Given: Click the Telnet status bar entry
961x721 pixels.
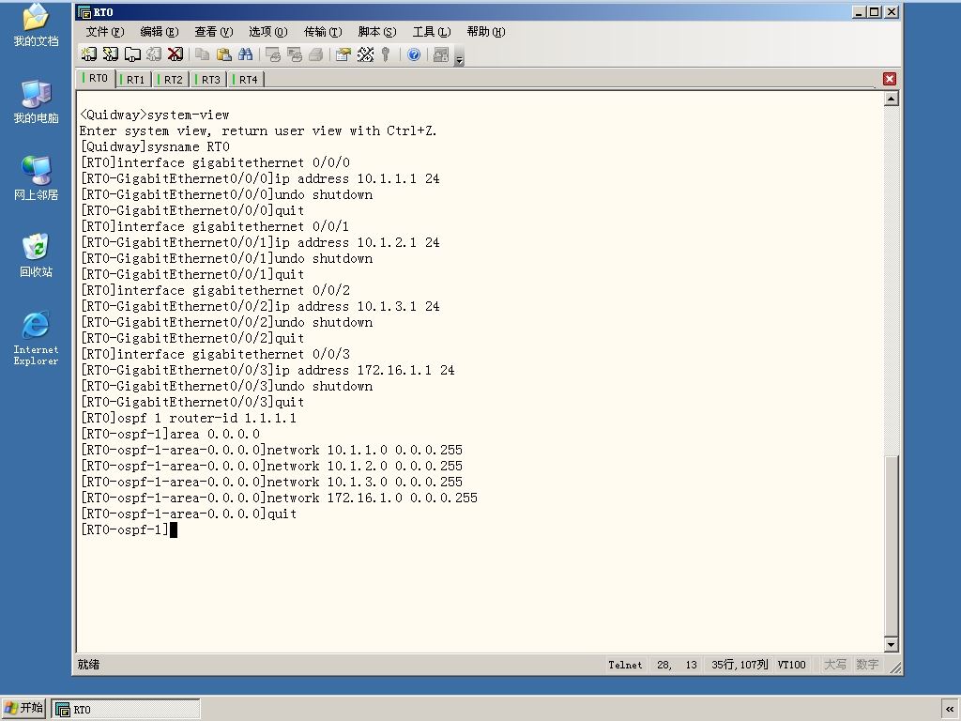Looking at the screenshot, I should [625, 665].
